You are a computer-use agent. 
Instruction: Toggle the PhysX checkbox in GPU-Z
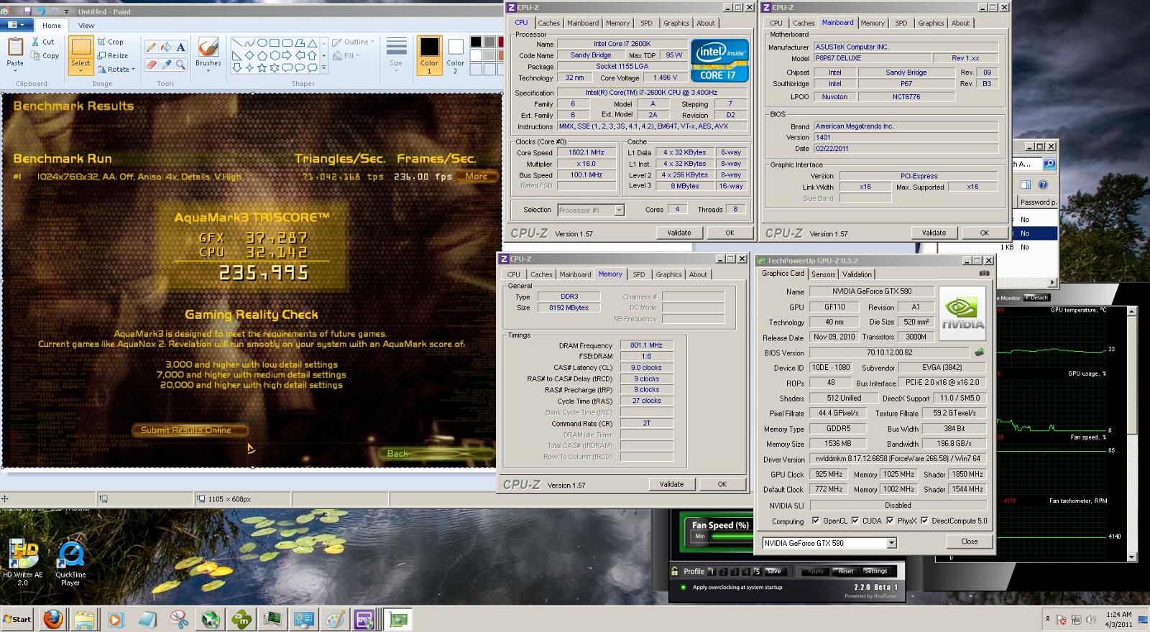[890, 521]
